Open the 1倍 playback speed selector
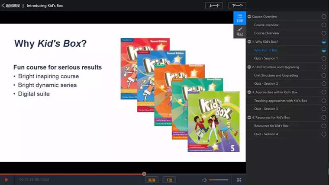 coord(169,180)
